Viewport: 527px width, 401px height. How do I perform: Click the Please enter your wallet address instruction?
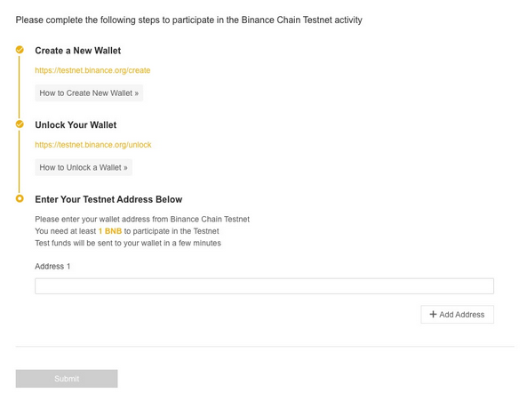coord(142,219)
